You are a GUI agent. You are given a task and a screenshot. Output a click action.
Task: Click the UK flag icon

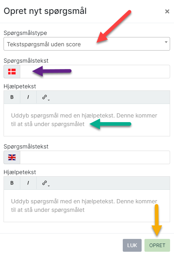(12, 157)
